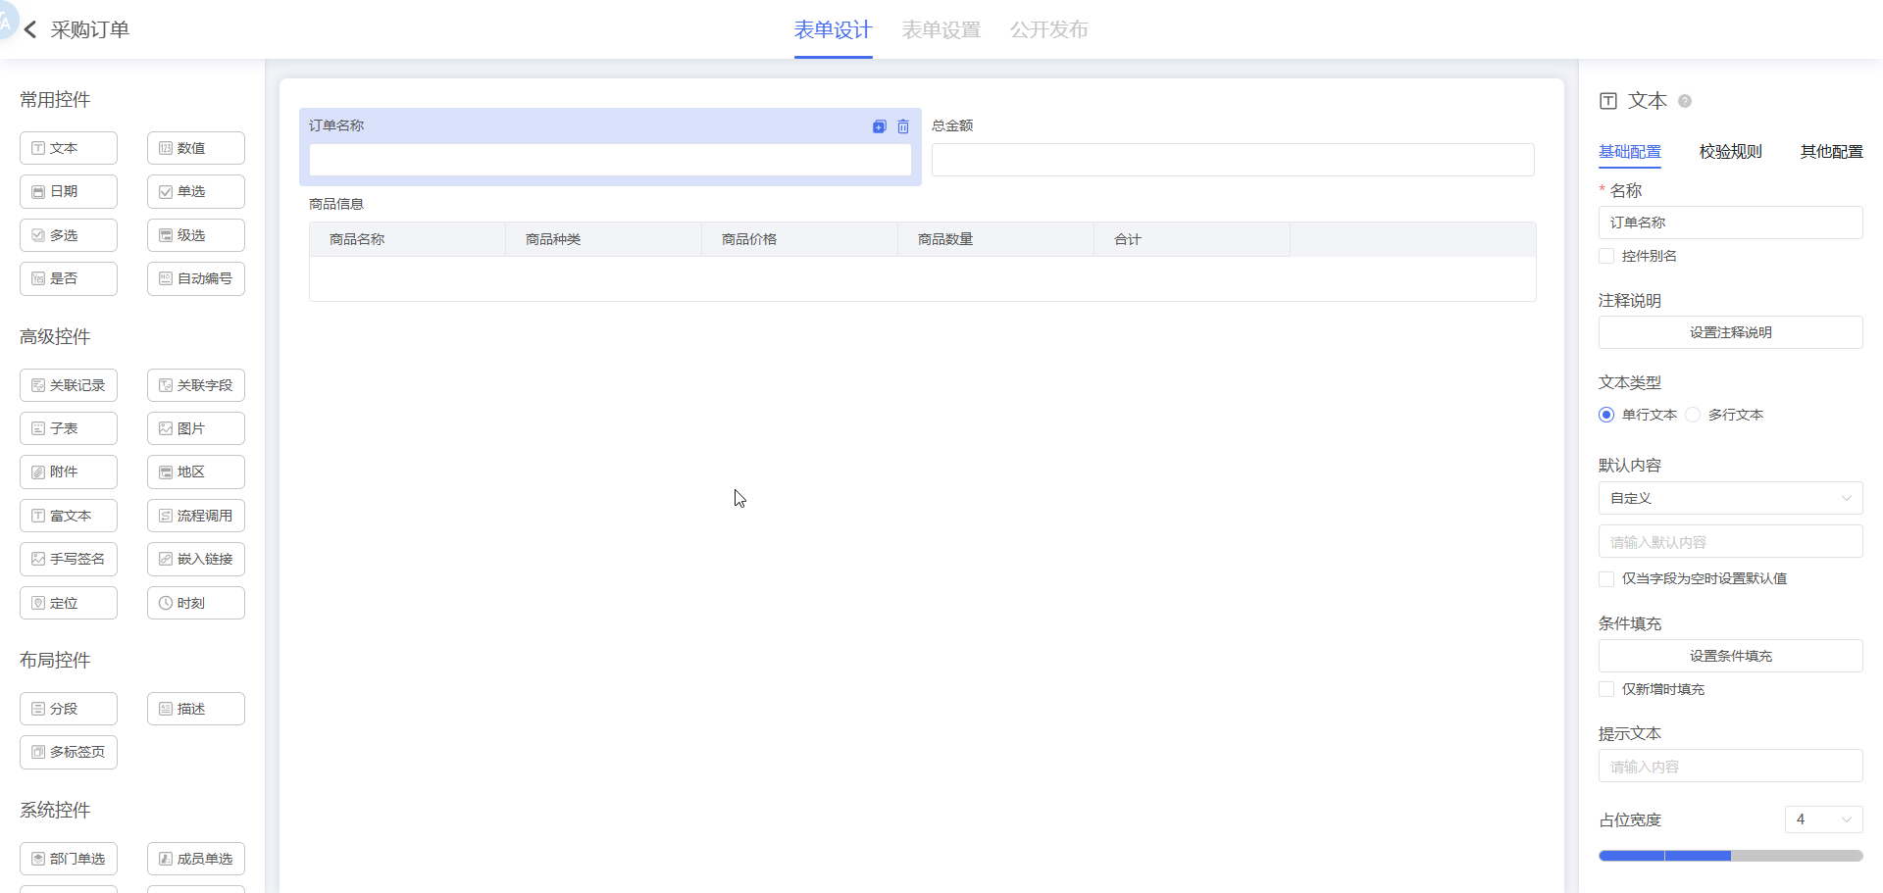
Task: Open the 校验规则 tab
Action: (1730, 152)
